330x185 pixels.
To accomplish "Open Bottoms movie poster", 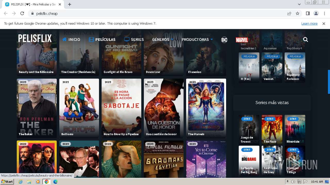I will tap(79, 108).
